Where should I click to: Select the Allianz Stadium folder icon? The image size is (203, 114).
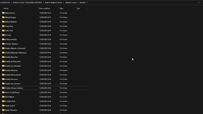[3, 22]
